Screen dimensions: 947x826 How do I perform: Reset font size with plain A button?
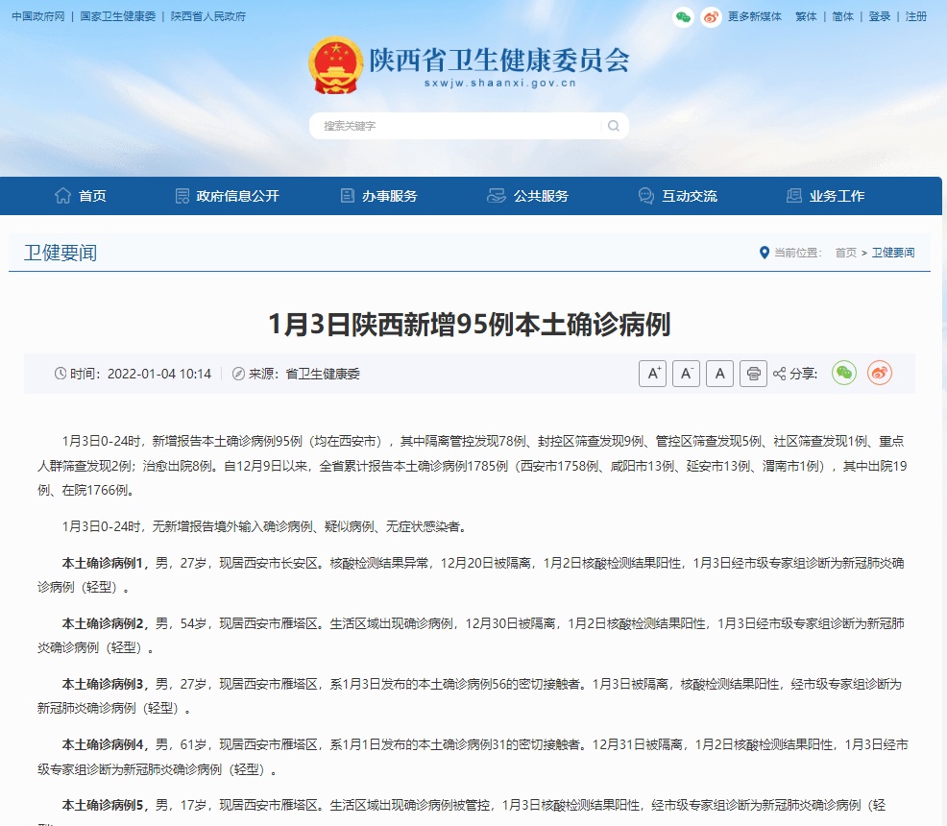pyautogui.click(x=719, y=374)
